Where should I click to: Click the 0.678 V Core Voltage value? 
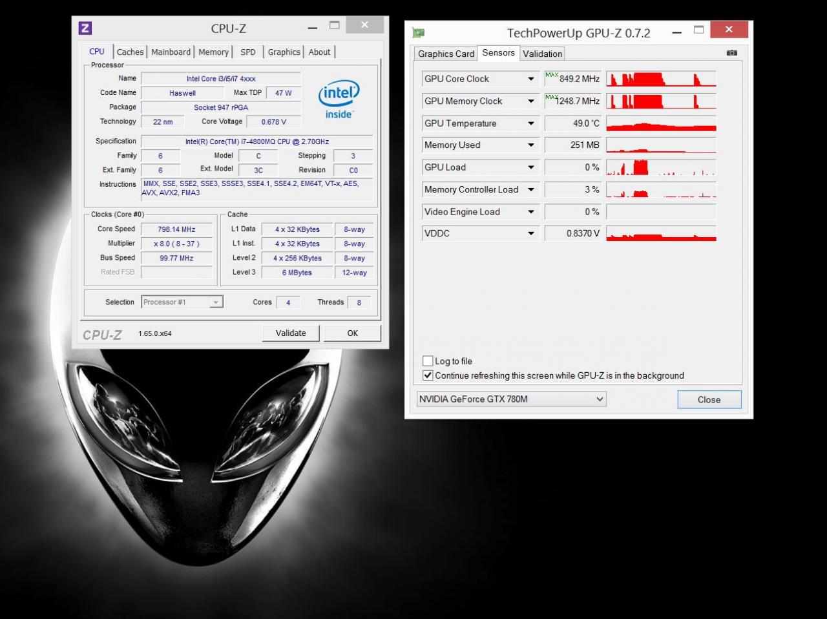(273, 121)
